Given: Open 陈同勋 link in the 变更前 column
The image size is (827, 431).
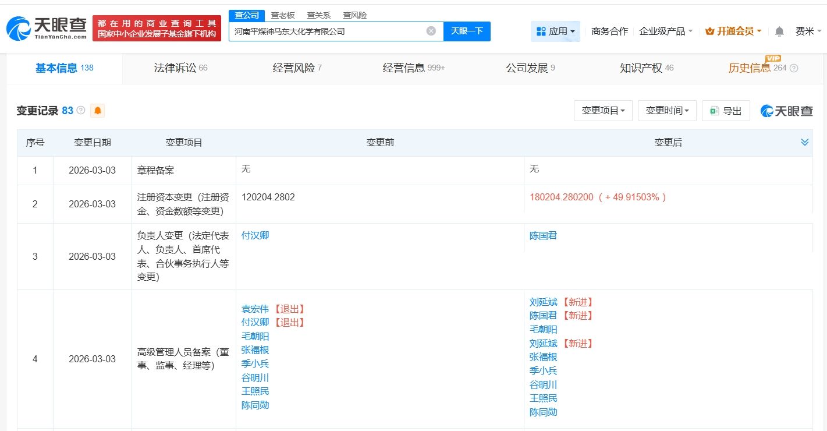Looking at the screenshot, I should click(x=255, y=405).
